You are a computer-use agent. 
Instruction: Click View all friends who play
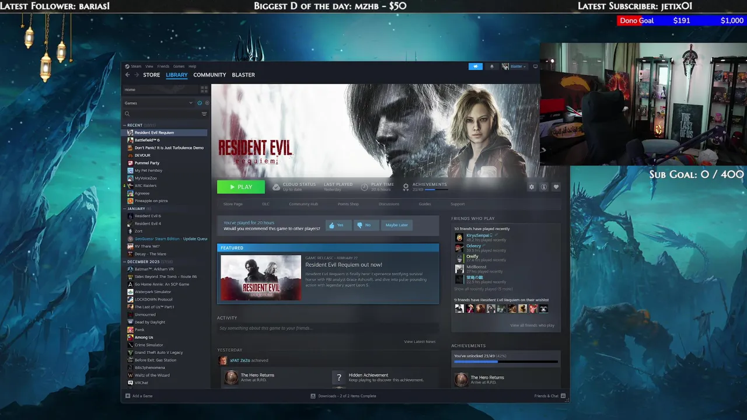[532, 325]
